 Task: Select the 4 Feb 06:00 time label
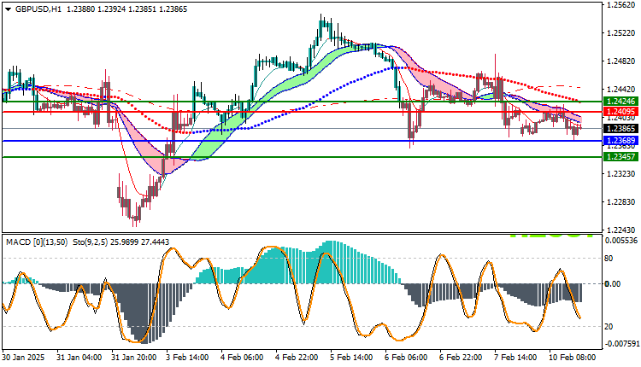[243, 358]
